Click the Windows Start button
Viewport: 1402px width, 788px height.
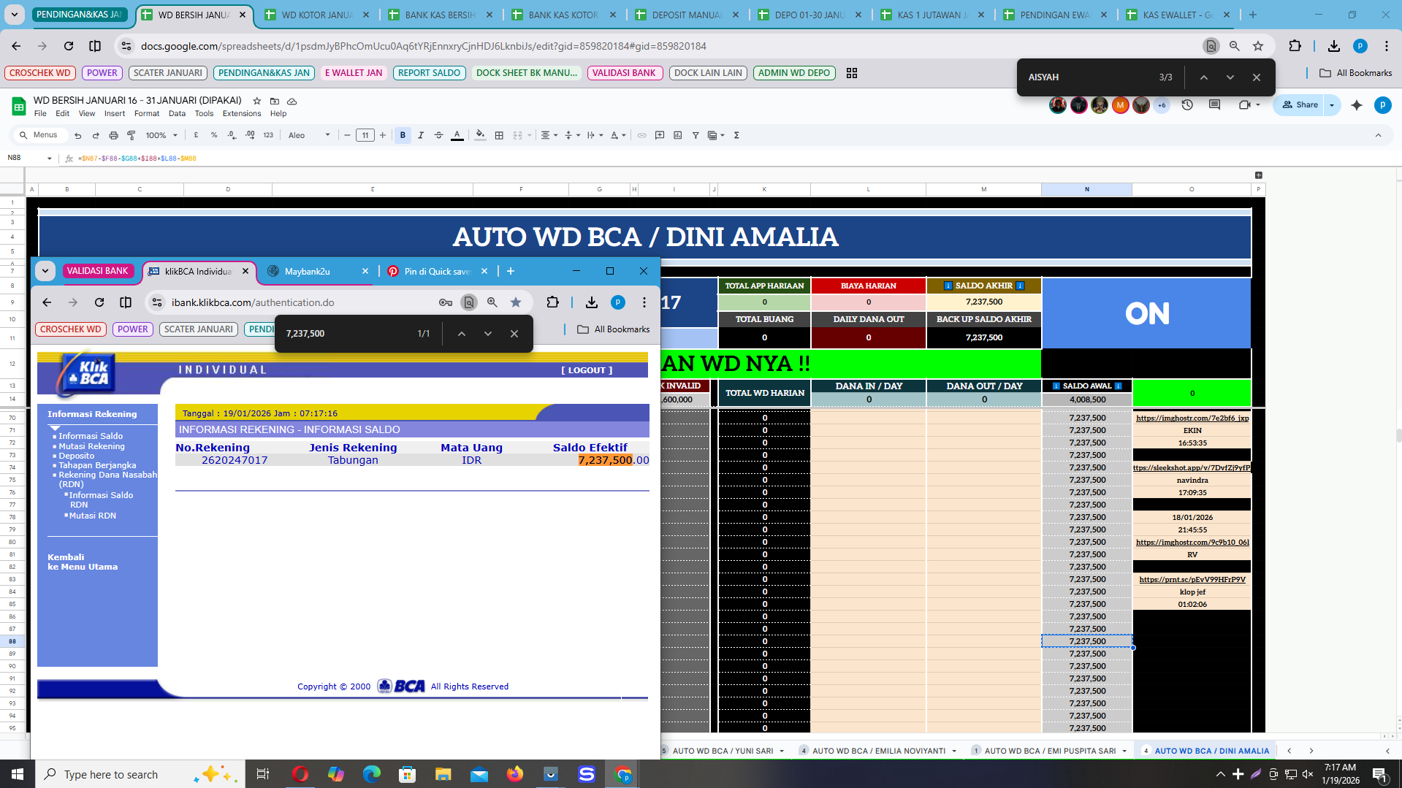pyautogui.click(x=17, y=774)
